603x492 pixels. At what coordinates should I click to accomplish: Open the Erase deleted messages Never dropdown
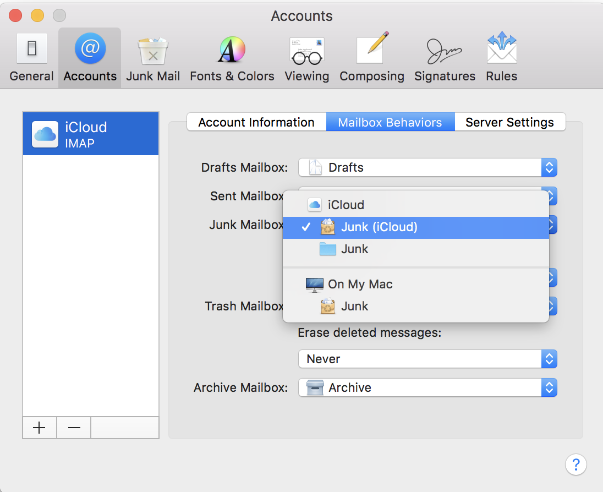427,359
